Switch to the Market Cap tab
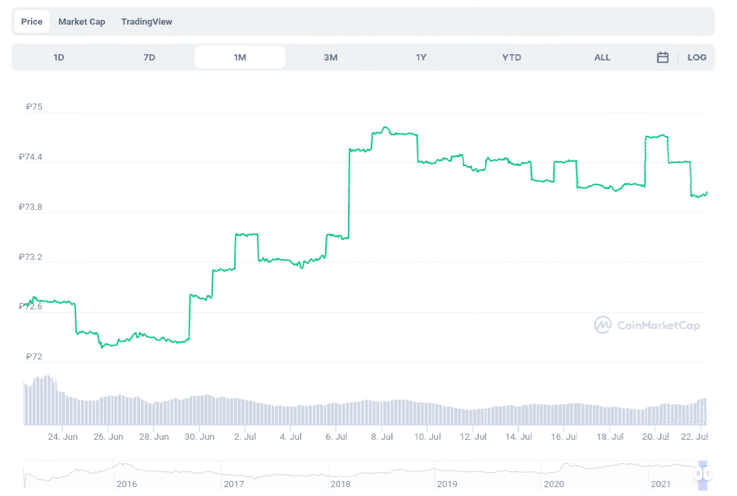Image resolution: width=737 pixels, height=496 pixels. [82, 21]
